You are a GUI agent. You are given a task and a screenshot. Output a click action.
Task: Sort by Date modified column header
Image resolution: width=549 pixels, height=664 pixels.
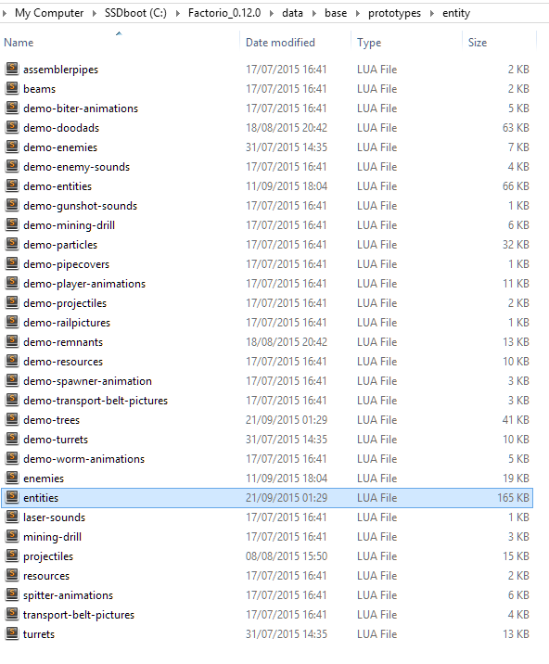[x=280, y=43]
